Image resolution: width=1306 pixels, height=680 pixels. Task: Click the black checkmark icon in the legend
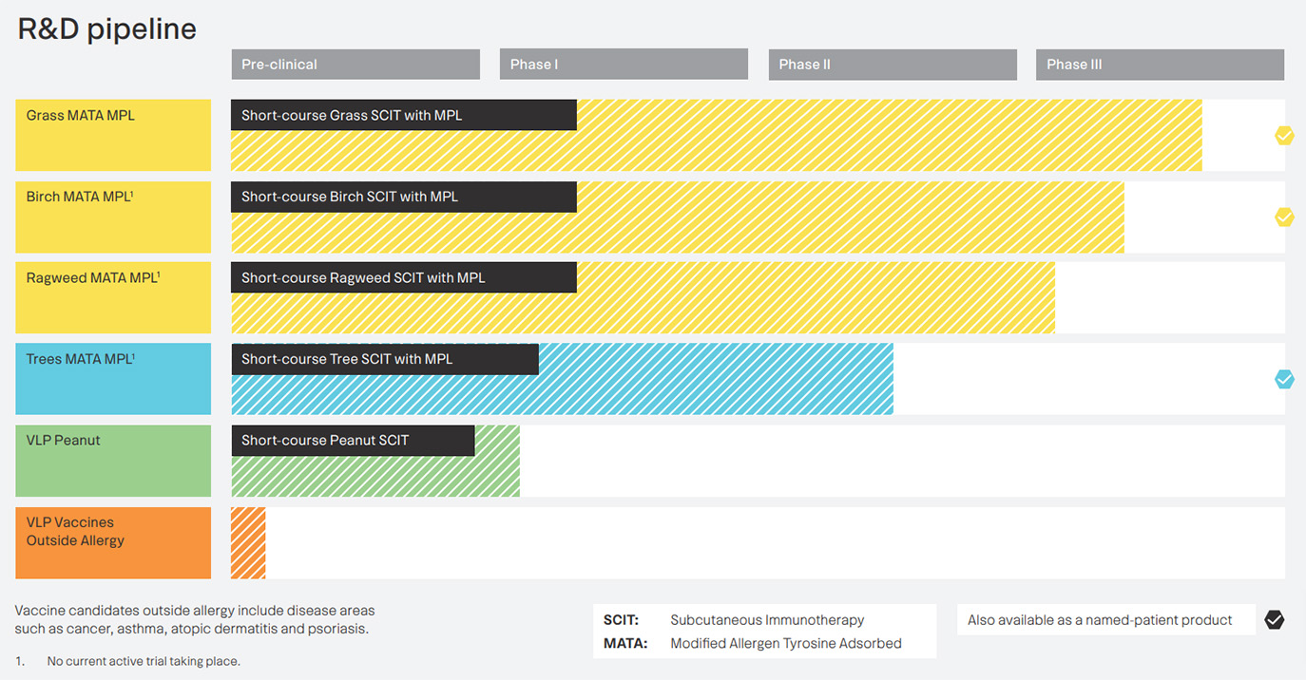pos(1275,620)
